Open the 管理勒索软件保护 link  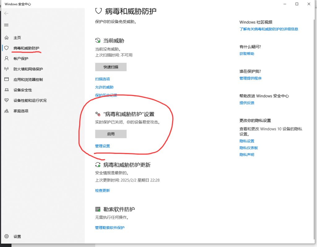(x=110, y=228)
